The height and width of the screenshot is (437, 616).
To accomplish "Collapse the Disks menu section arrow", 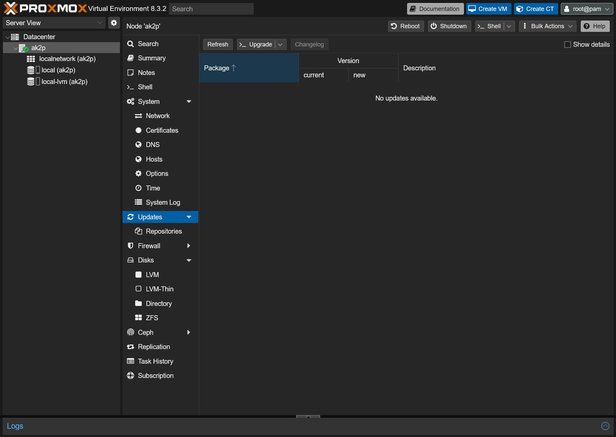I will click(189, 260).
